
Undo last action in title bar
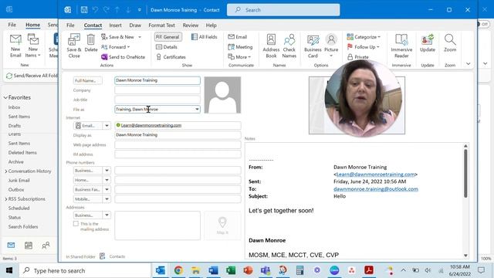95,10
